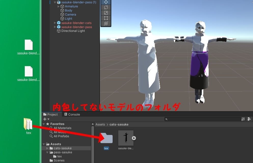The height and width of the screenshot is (163, 253).
Task: Collapse the sasuke-blender-pass (1) hierarchy item
Action: coord(55,2)
